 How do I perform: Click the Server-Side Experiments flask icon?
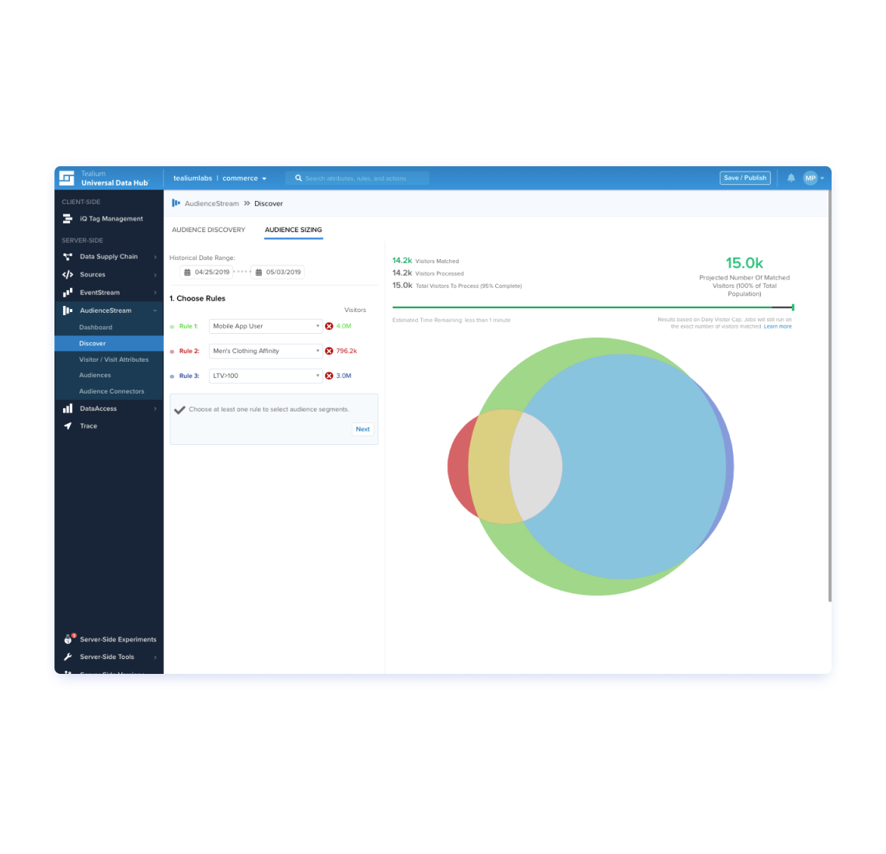tap(68, 639)
